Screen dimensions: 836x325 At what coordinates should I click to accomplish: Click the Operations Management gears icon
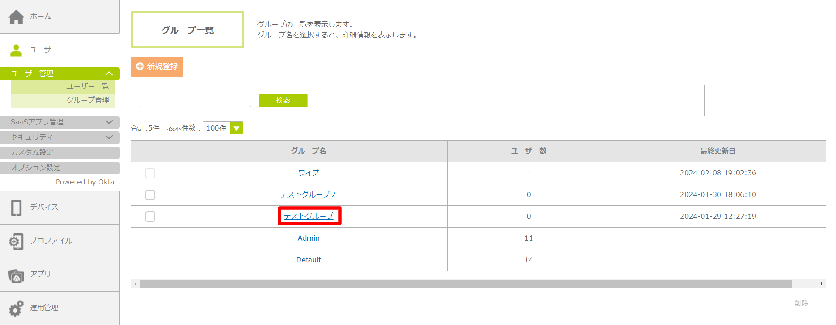click(16, 308)
